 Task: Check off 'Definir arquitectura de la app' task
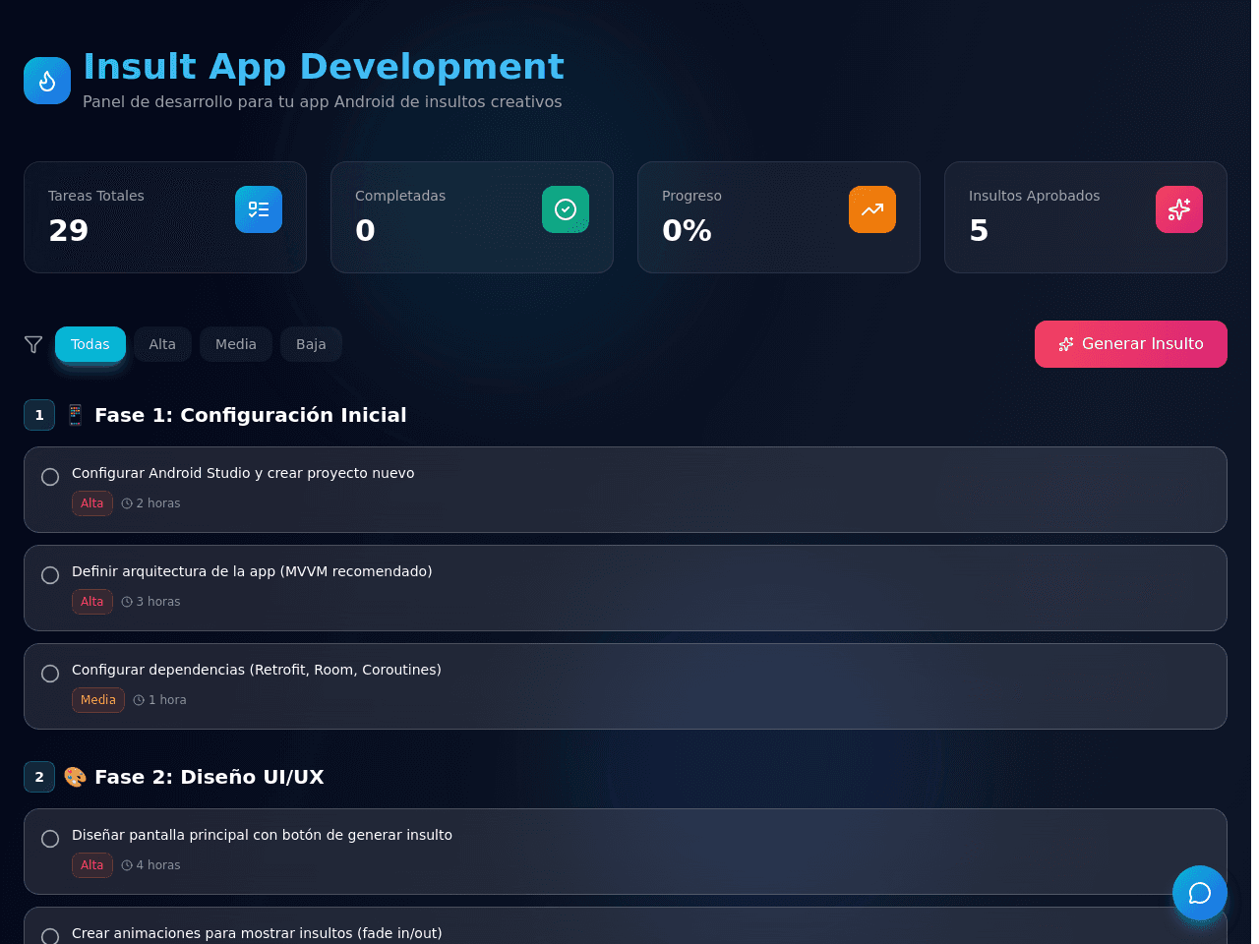pyautogui.click(x=50, y=575)
